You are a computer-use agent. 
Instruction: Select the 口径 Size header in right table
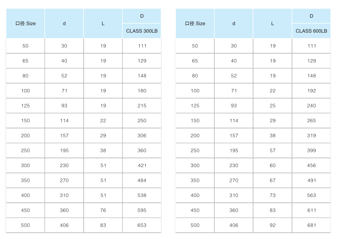[195, 23]
